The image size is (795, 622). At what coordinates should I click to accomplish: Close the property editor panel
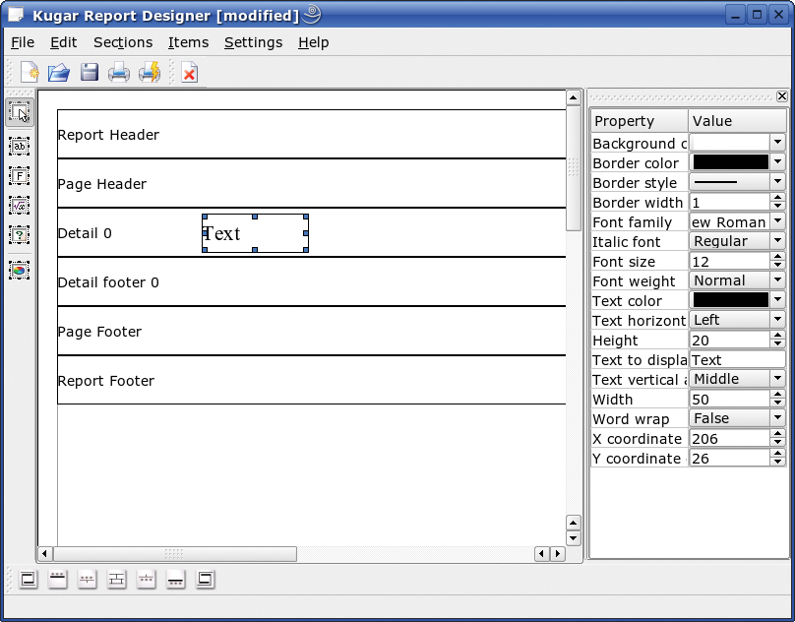coord(782,95)
